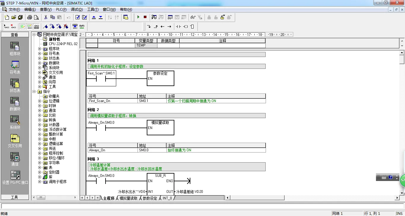Screen dimensions: 405x216
Task: Expand the 程序块 node in project tree
Action: 40,49
